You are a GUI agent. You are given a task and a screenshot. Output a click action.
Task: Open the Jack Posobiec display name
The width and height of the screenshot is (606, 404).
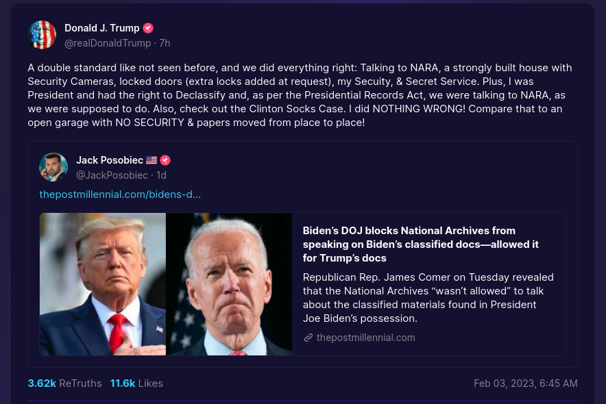point(110,160)
